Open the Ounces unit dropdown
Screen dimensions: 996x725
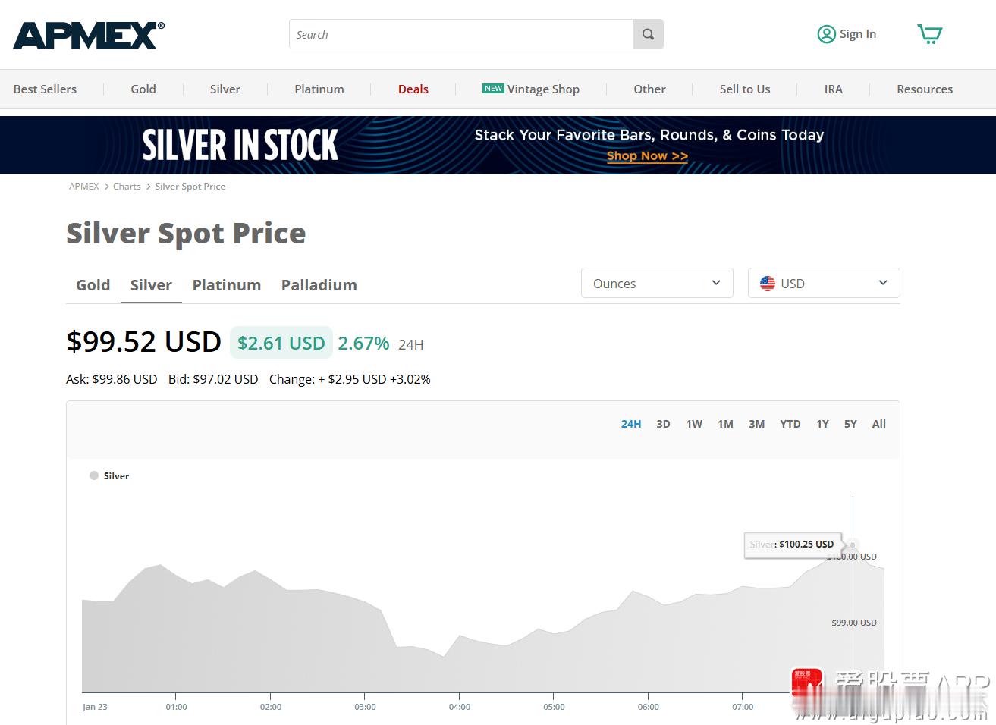pos(657,283)
